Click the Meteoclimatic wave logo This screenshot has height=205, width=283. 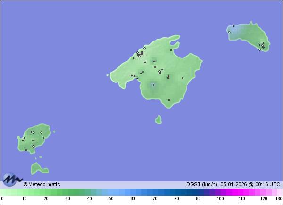click(12, 180)
